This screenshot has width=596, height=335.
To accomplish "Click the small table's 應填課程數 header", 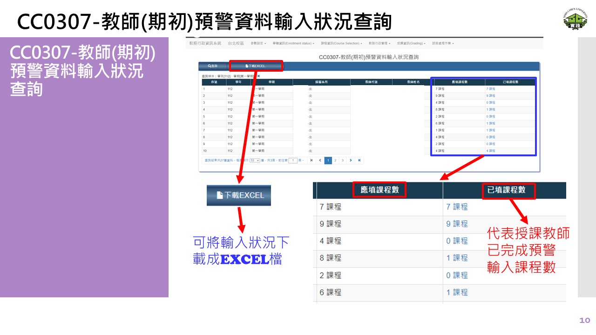I will pos(460,82).
